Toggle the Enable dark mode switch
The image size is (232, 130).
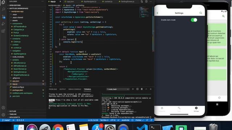pos(194,20)
